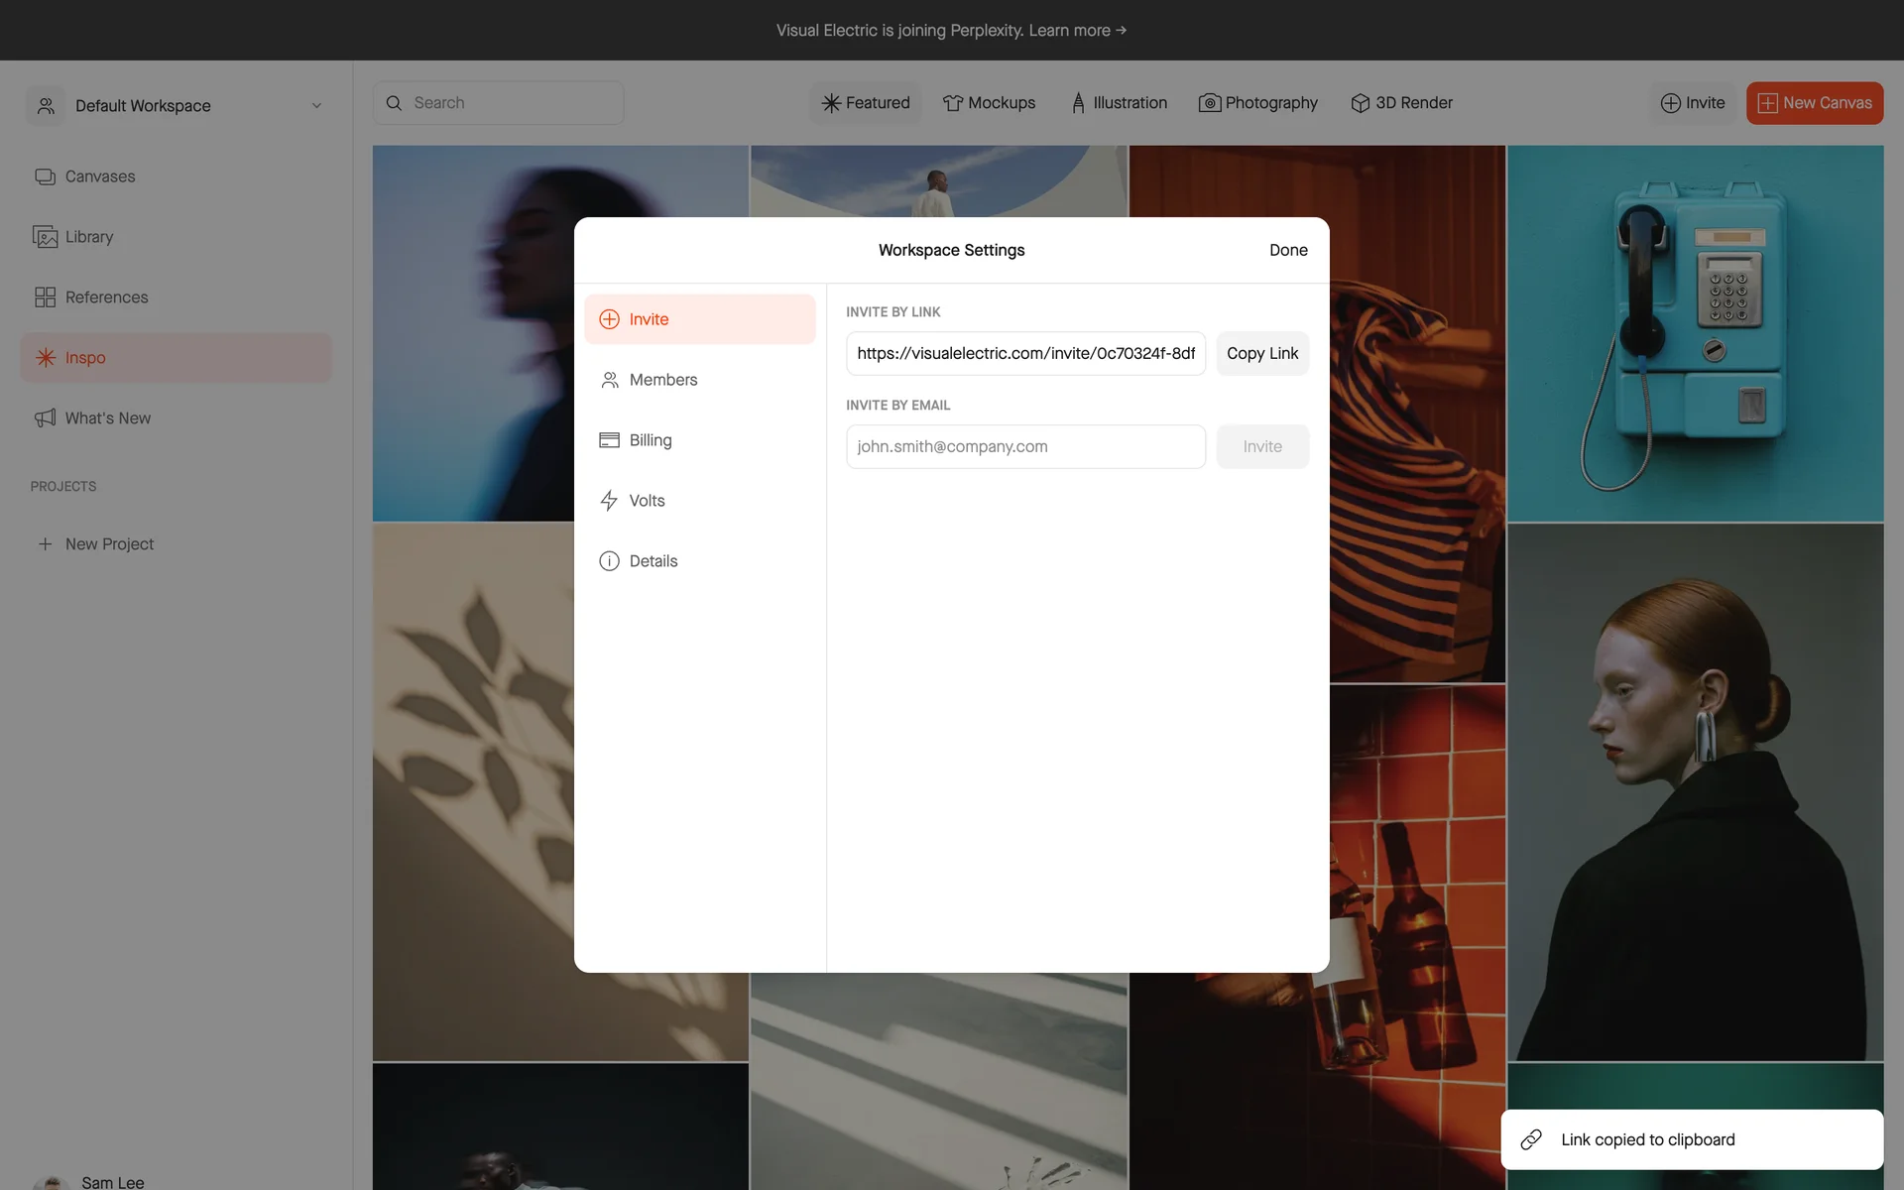Choose the Illustration category tab
Screen dimensions: 1904x1190
[x=1119, y=103]
